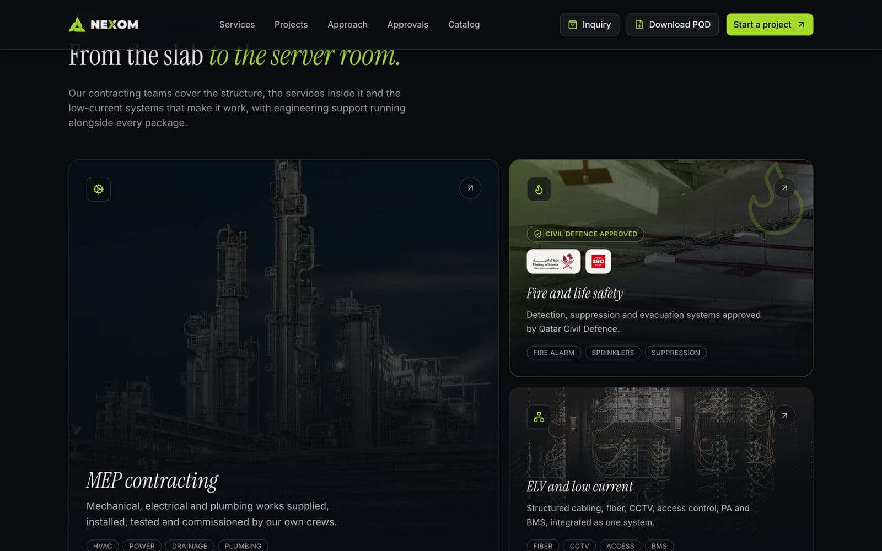The height and width of the screenshot is (551, 882).
Task: Click the flame icon on Fire safety card
Action: point(539,189)
